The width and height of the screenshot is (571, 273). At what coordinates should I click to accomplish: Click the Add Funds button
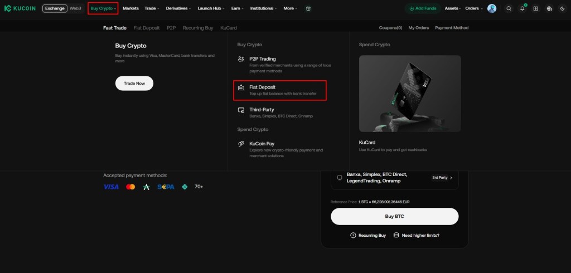(x=423, y=8)
